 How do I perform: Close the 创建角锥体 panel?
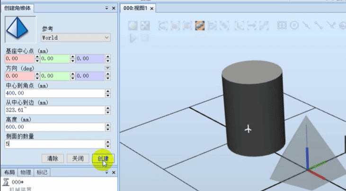coord(114,8)
